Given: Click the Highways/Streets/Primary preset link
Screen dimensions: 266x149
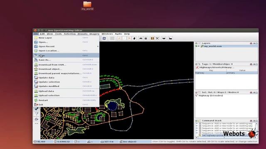Looking at the screenshot, I should 217,67.
